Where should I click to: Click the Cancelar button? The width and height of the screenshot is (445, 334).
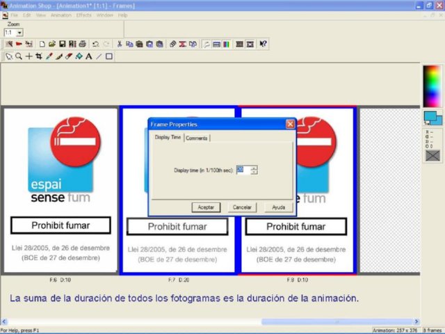coord(242,207)
